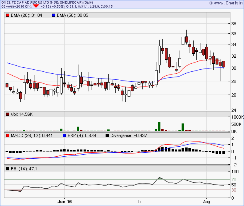Click the second tall green volume bar in late July
The image size is (244, 206).
click(x=183, y=127)
